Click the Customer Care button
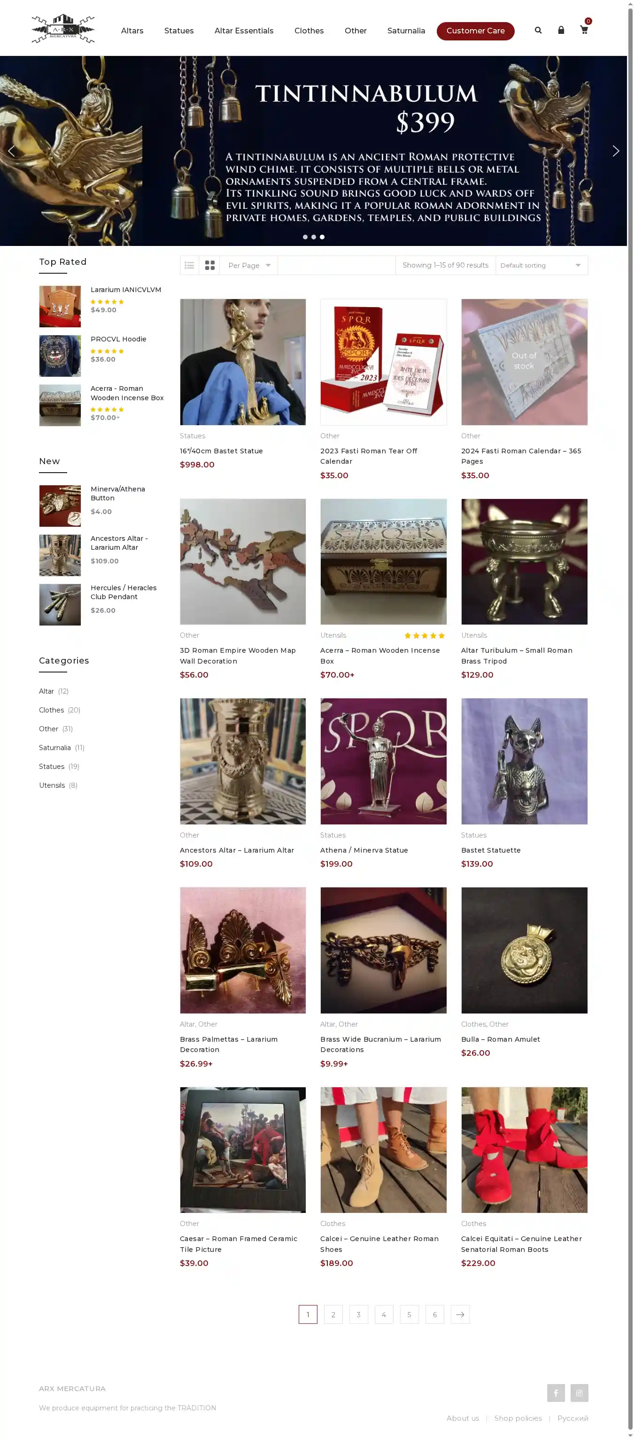The width and height of the screenshot is (634, 1440). [x=475, y=31]
